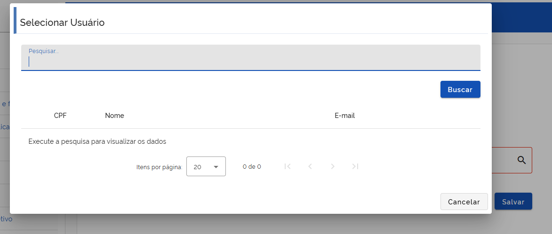Click the 'Execute a pesquisa' empty message
Image resolution: width=552 pixels, height=234 pixels.
(x=97, y=141)
